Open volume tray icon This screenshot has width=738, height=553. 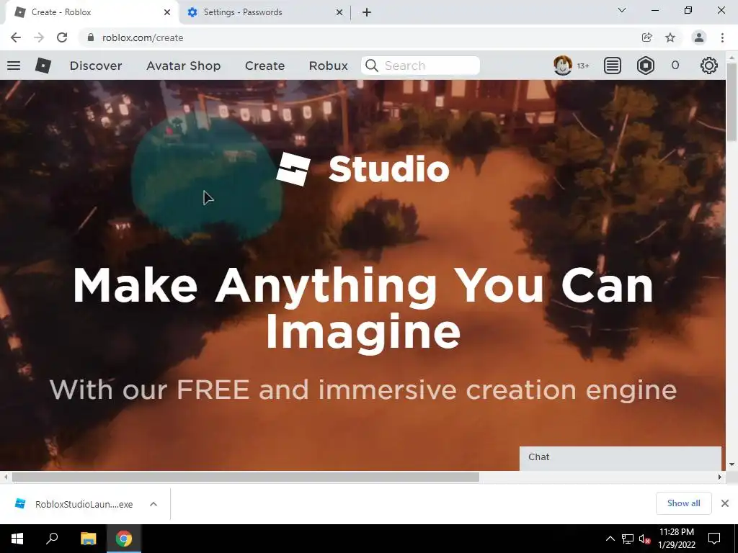tap(645, 539)
